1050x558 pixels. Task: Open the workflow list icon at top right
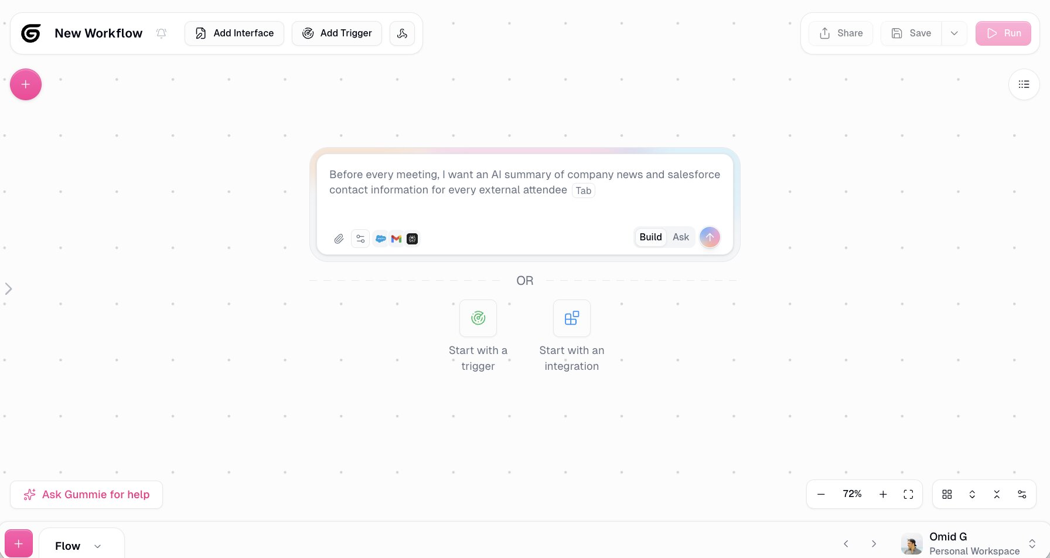(1024, 84)
